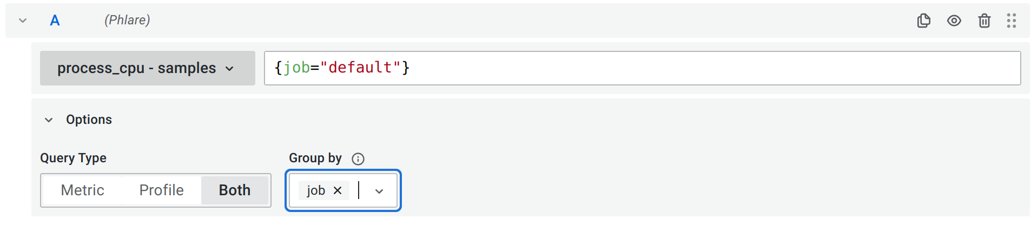Screen dimensions: 1031x225
Task: Click the Options section title
Action: [x=89, y=120]
